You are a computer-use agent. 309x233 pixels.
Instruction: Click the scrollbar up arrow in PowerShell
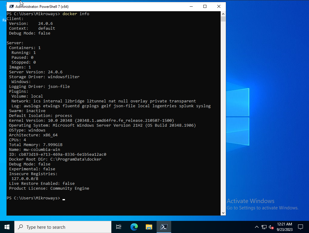coord(223,14)
